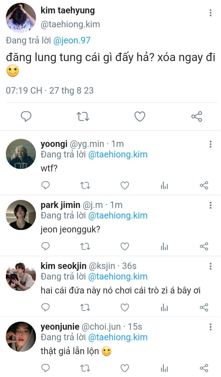Share yeonjunie's reply

[204, 368]
